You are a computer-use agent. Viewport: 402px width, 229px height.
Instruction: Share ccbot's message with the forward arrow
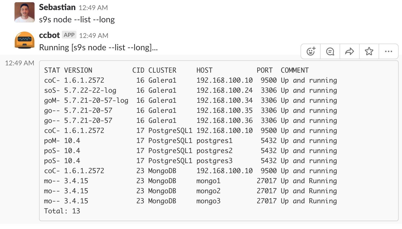coord(350,51)
